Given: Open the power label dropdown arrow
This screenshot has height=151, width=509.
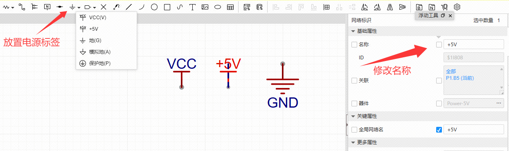Looking at the screenshot, I should 79,7.
